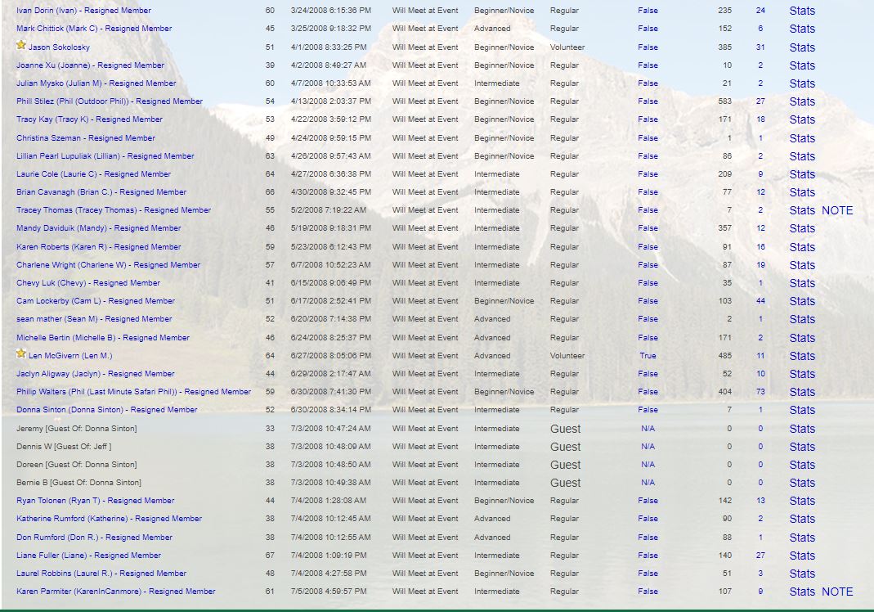Viewport: 874px width, 612px height.
Task: Open Lillian Pearl Lupuliak's member link
Action: 105,156
